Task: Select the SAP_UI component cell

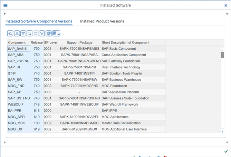Action: tap(19, 67)
